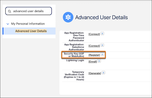Viewport: 152px width, 98px height.
Task: Click the 'Security Key (U2F or WebAuthn)' label
Action: pos(74,55)
